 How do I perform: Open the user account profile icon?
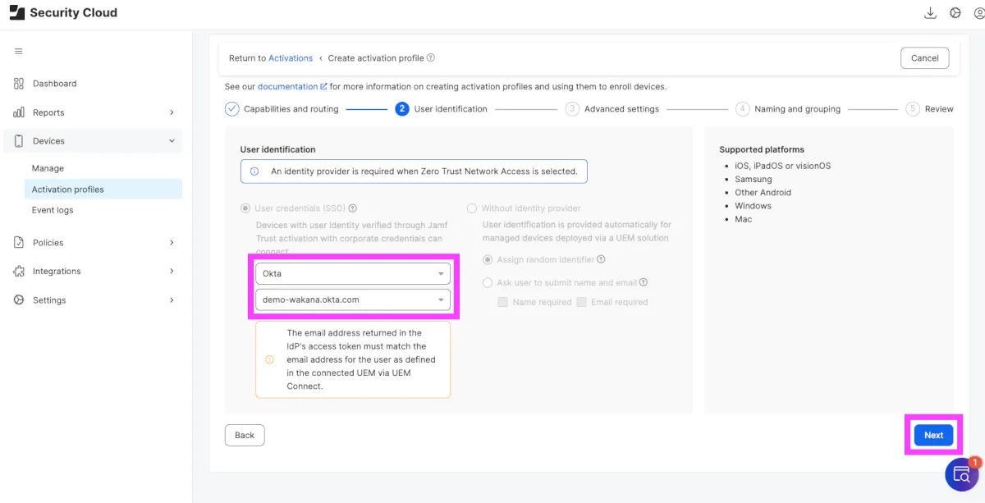pyautogui.click(x=978, y=13)
